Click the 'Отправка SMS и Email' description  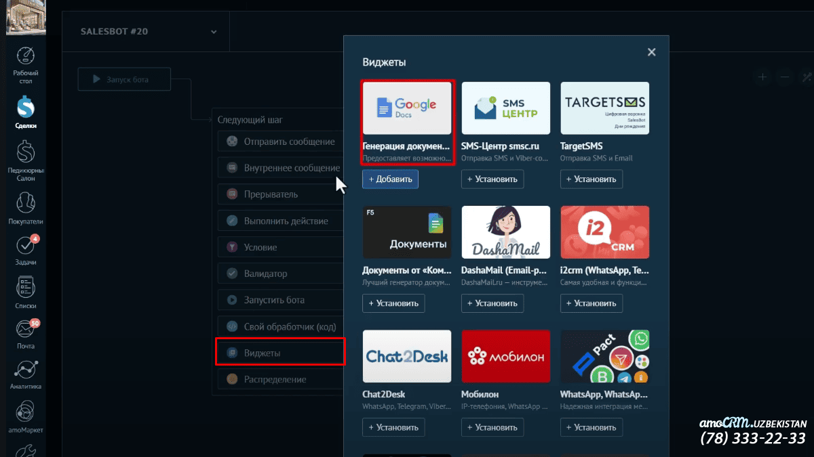coord(596,158)
